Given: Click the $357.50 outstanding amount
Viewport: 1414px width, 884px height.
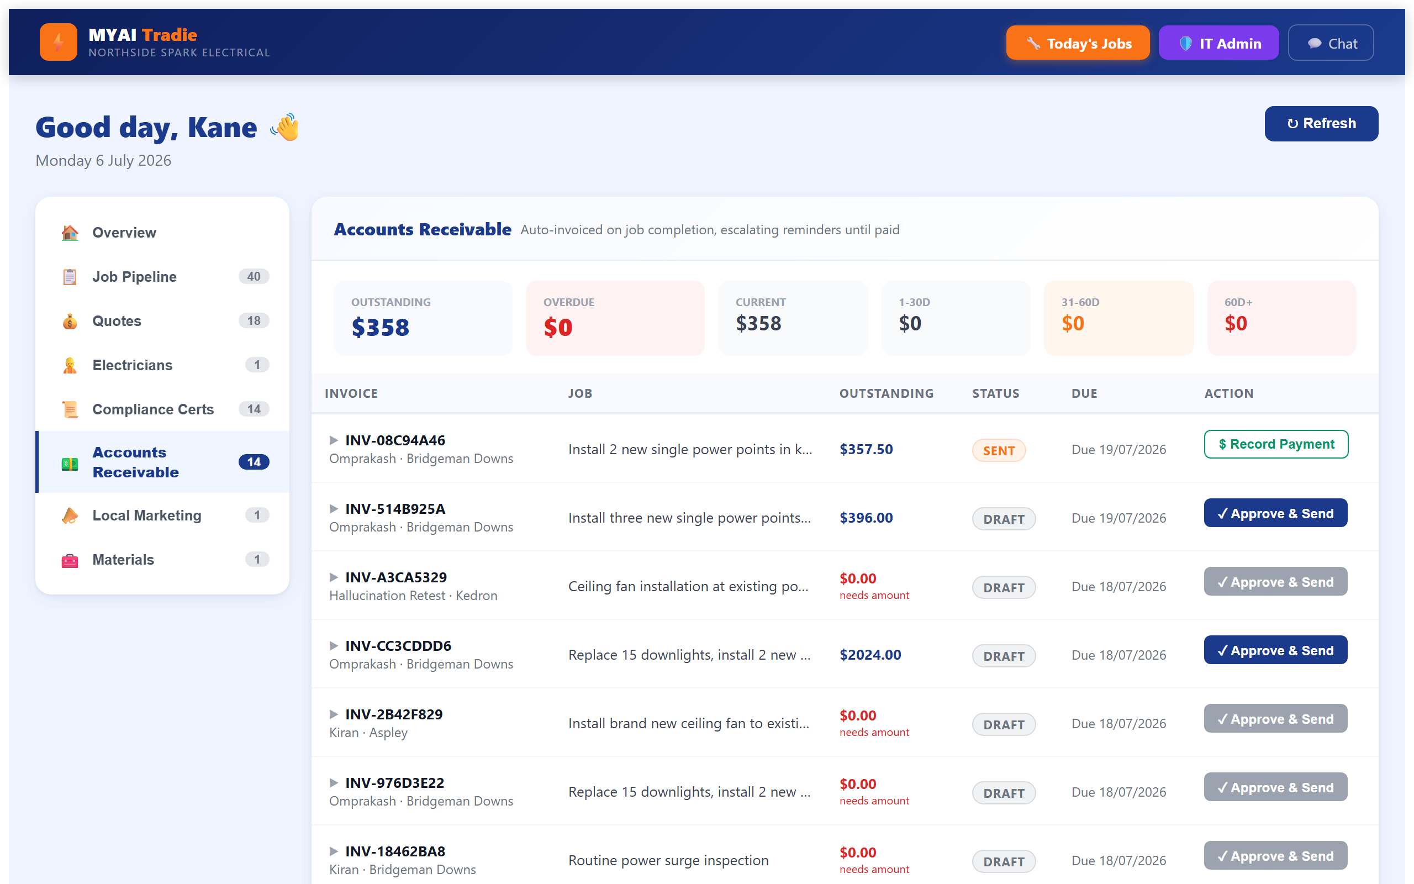Looking at the screenshot, I should 866,449.
